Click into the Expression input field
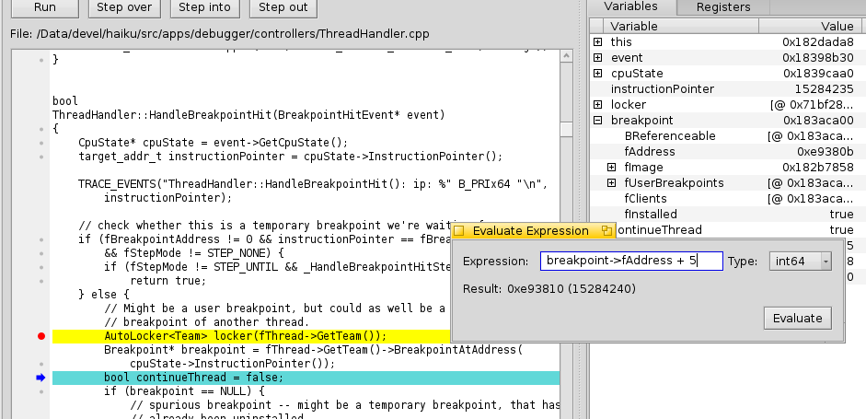This screenshot has height=419, width=866. coord(630,262)
